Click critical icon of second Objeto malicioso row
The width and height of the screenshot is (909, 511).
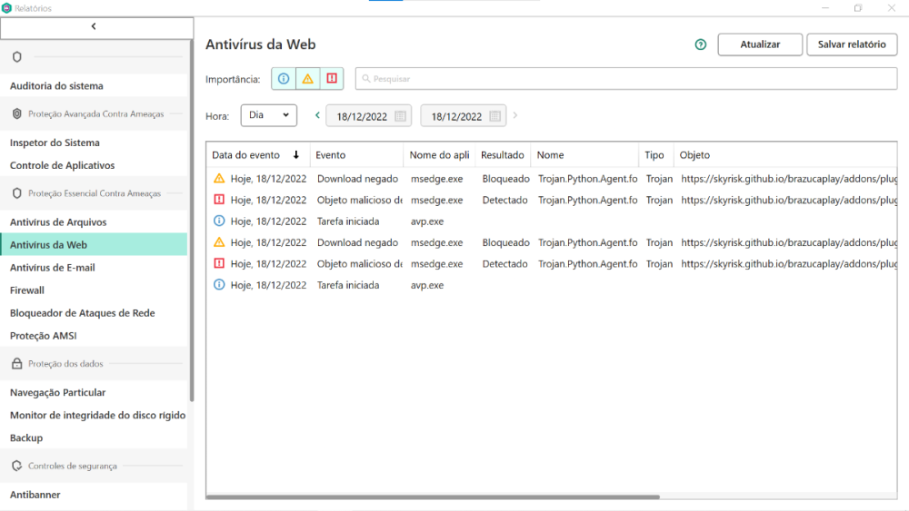click(219, 263)
